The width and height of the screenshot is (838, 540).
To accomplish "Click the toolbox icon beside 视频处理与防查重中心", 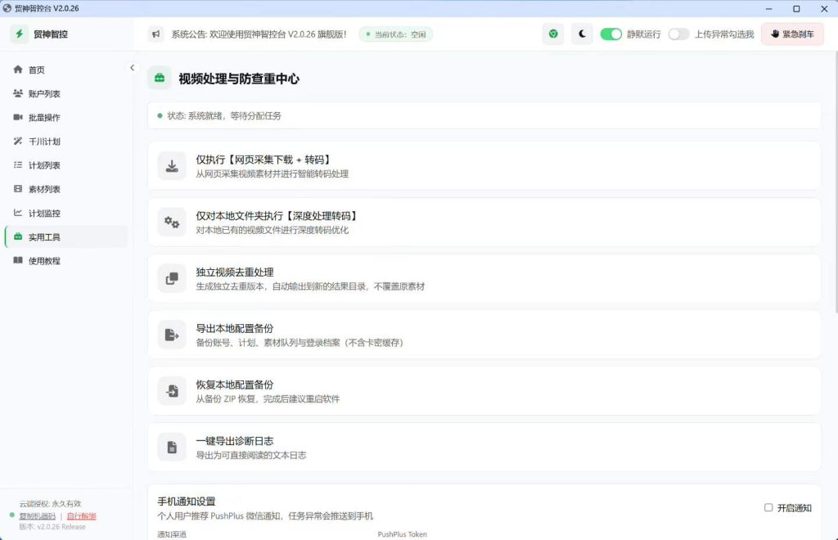I will pos(160,78).
